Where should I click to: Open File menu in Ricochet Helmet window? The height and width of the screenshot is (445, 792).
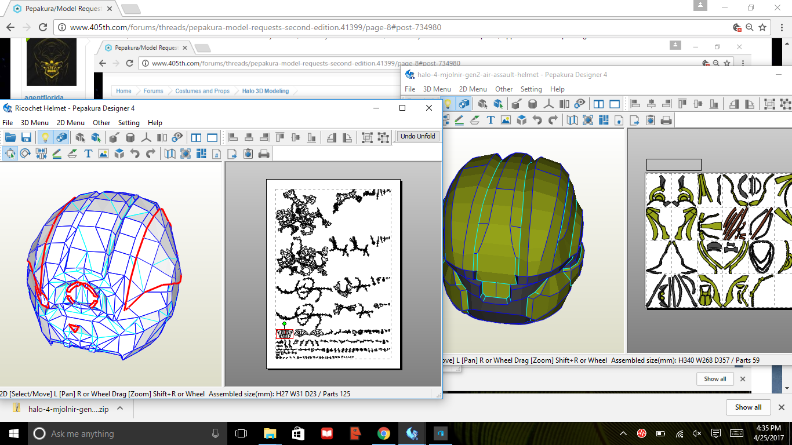[8, 123]
